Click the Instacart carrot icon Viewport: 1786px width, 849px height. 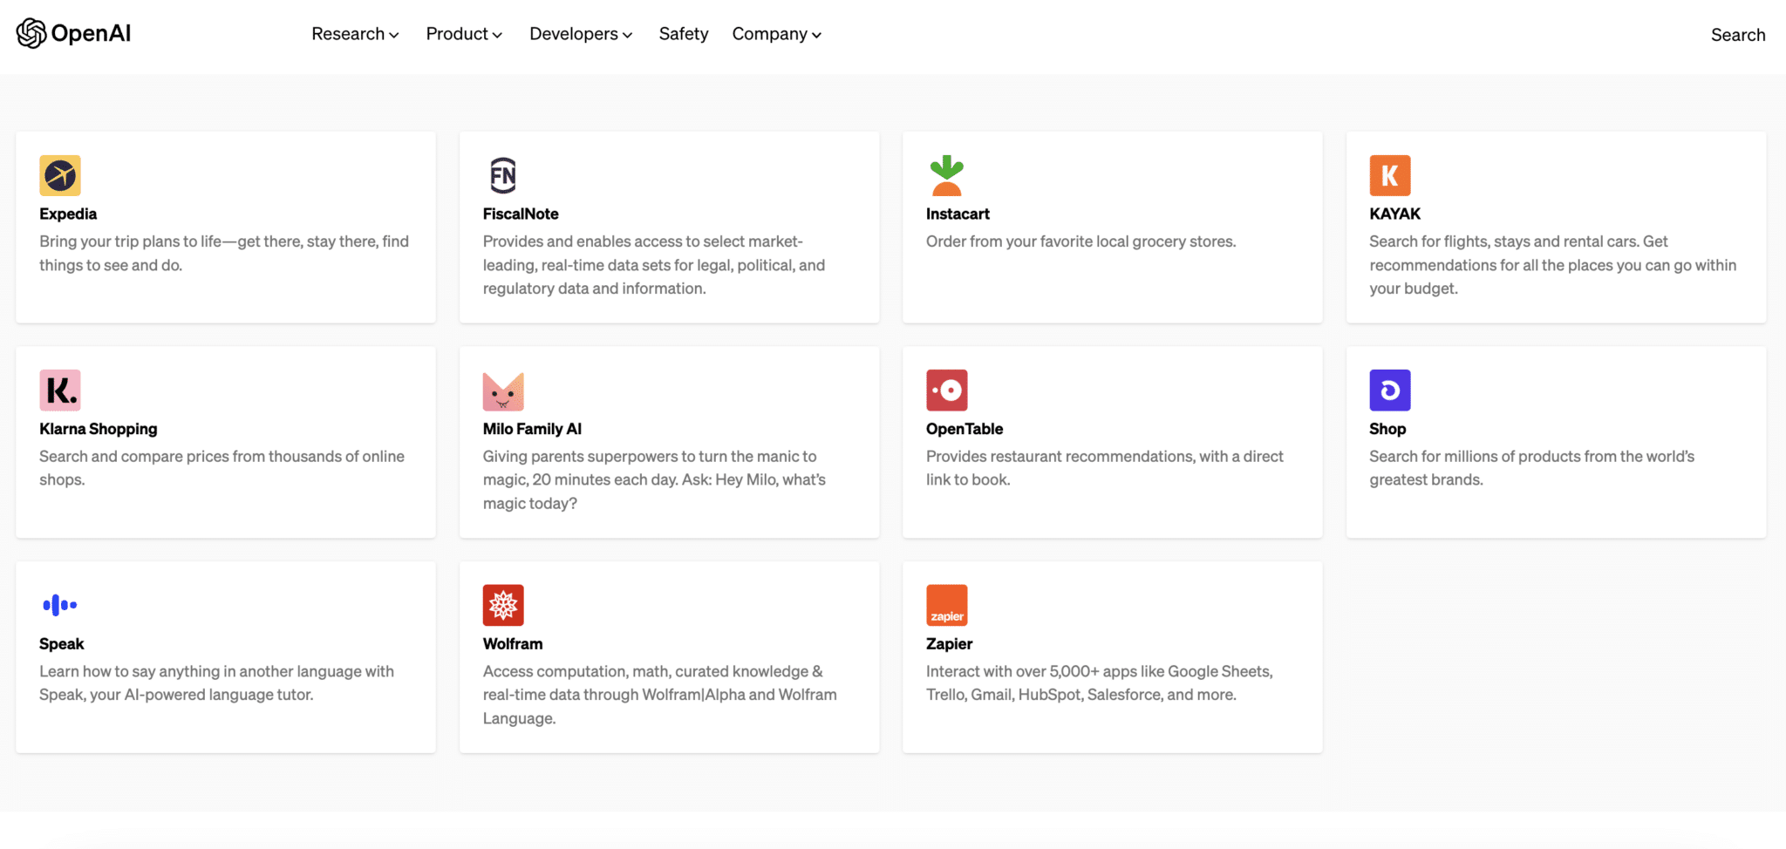coord(946,174)
